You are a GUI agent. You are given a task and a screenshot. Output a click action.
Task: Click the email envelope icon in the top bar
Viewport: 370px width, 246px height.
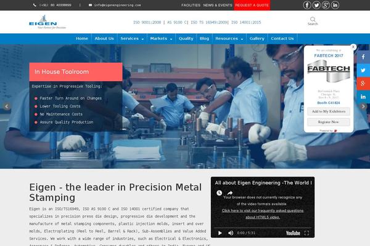click(91, 5)
